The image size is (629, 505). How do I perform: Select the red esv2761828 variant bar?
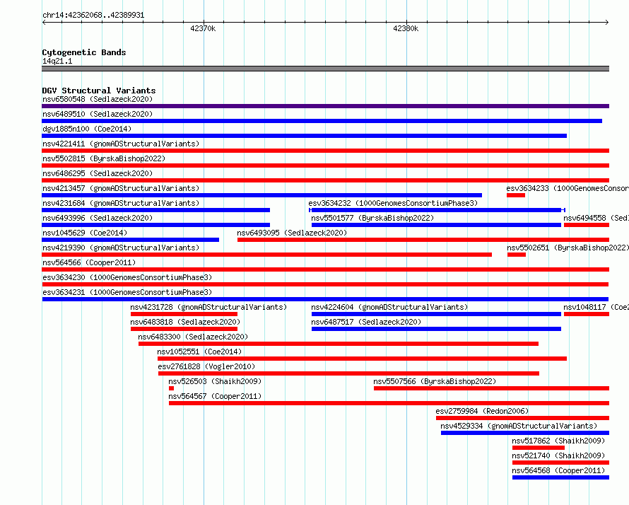(x=348, y=373)
